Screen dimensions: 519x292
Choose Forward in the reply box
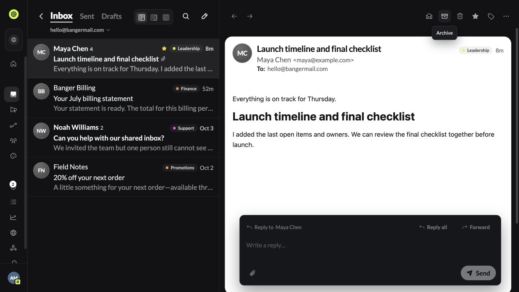(x=476, y=227)
